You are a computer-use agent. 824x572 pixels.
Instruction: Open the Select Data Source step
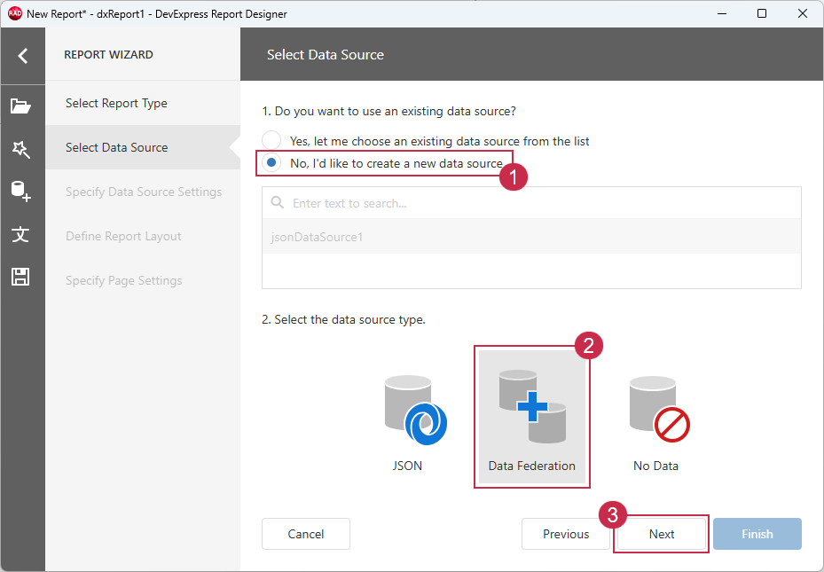click(x=143, y=147)
